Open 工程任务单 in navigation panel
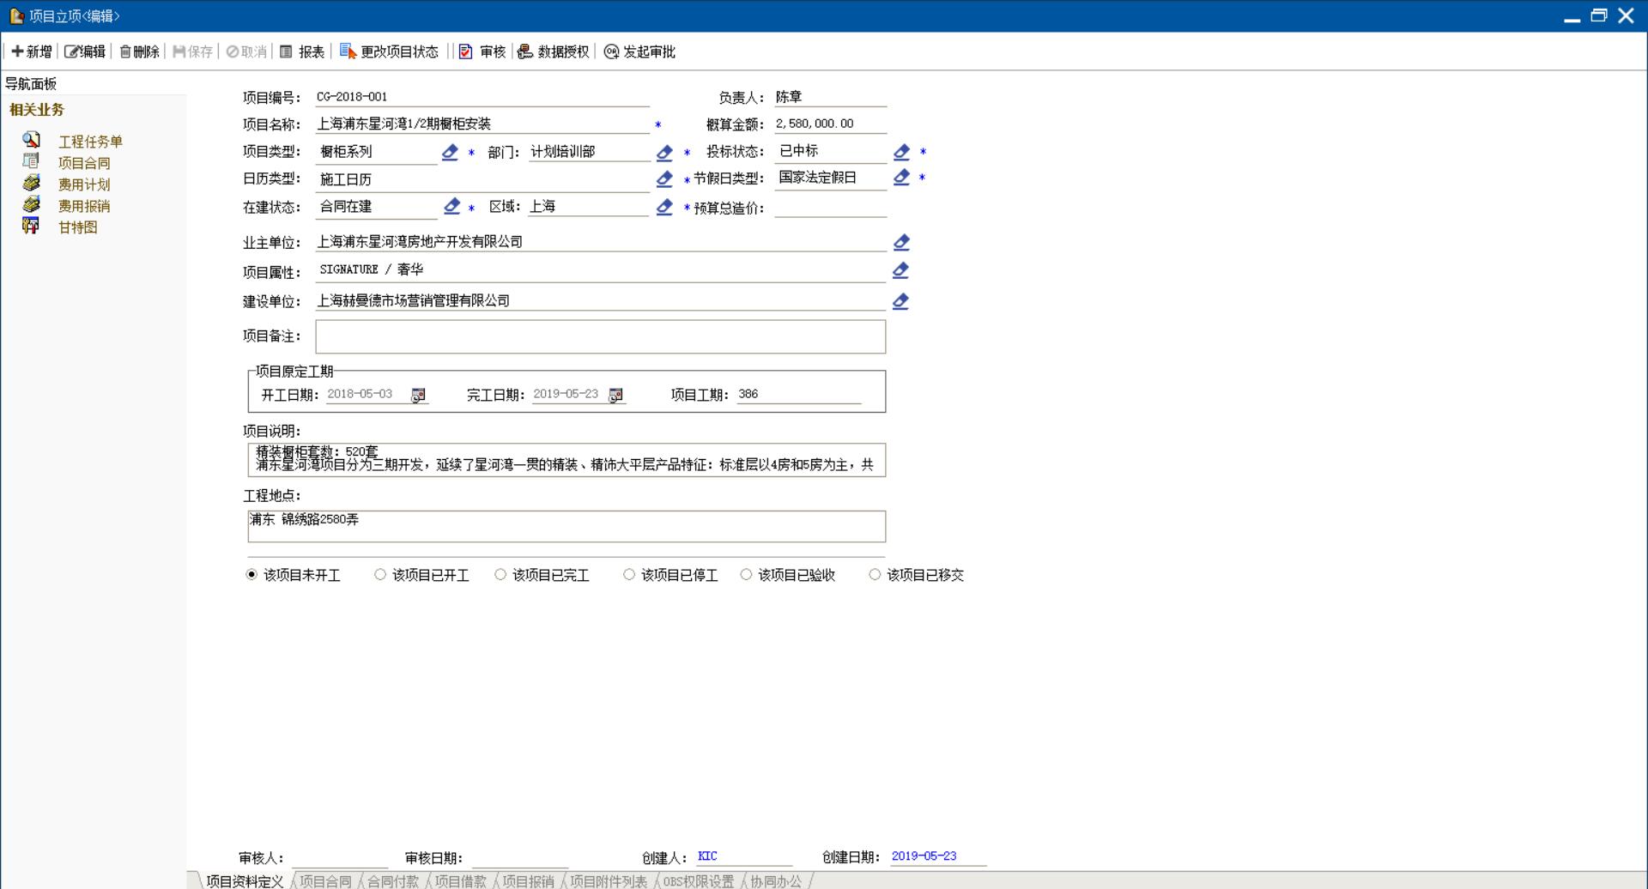This screenshot has height=889, width=1648. [x=89, y=142]
